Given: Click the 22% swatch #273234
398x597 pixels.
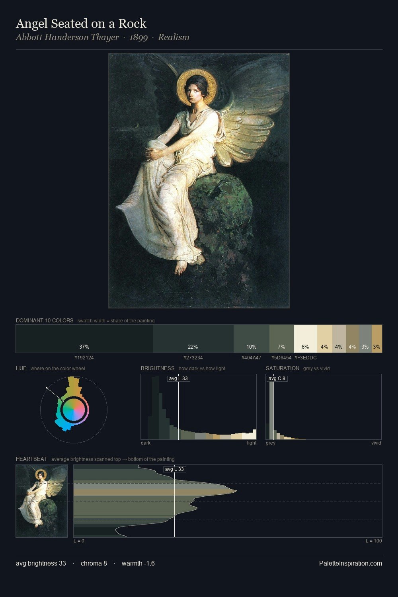Looking at the screenshot, I should click(193, 339).
